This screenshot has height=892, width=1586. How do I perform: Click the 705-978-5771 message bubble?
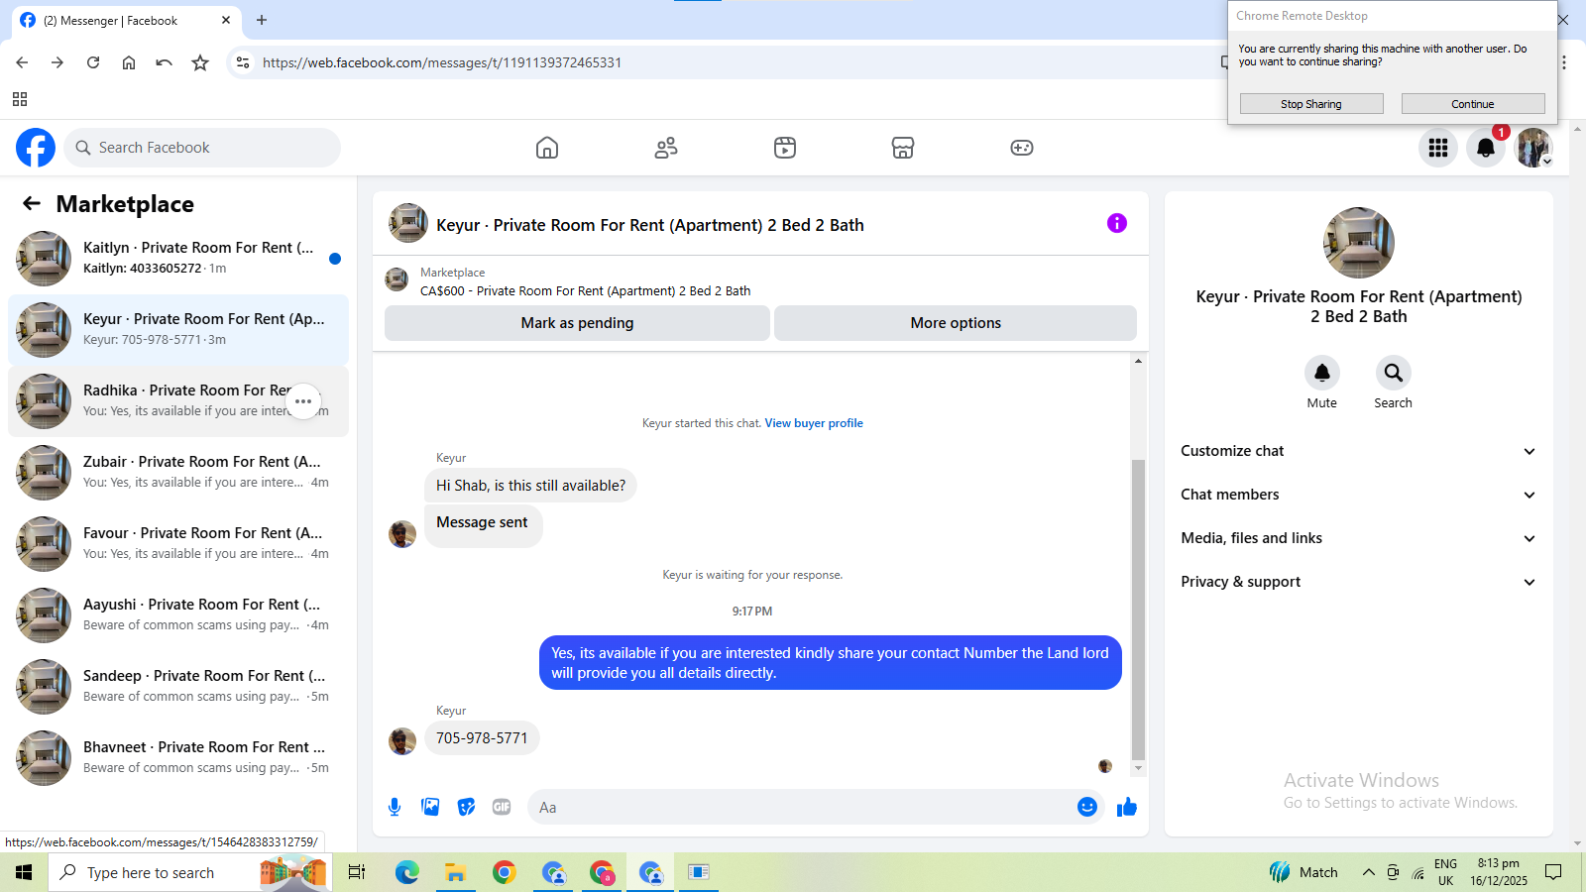tap(482, 738)
